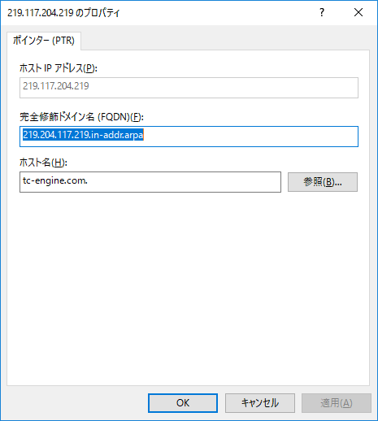
Task: Click blank area of PTR tab page
Action: [188, 287]
